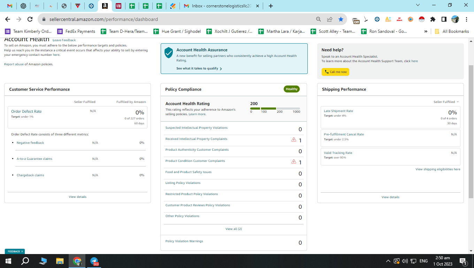Open Listing Policy Violations
474x268 pixels.
click(183, 183)
